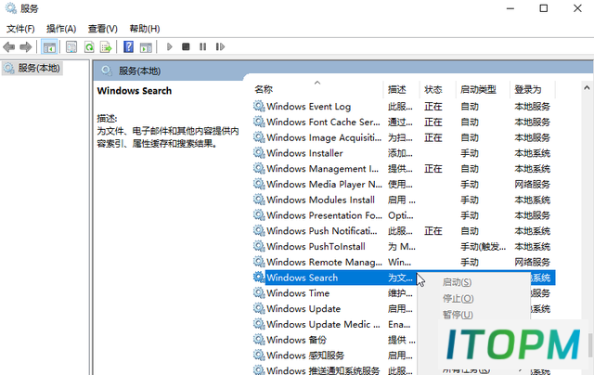Choose 暂停(U) in the context menu
The image size is (594, 375).
(x=458, y=315)
